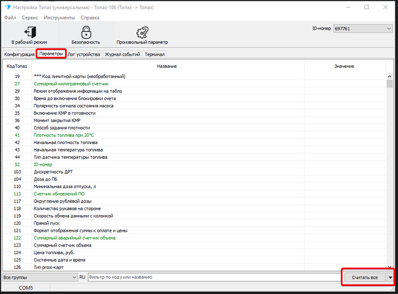Select row Начальная температура топлива
398x294 pixels.
194,150
